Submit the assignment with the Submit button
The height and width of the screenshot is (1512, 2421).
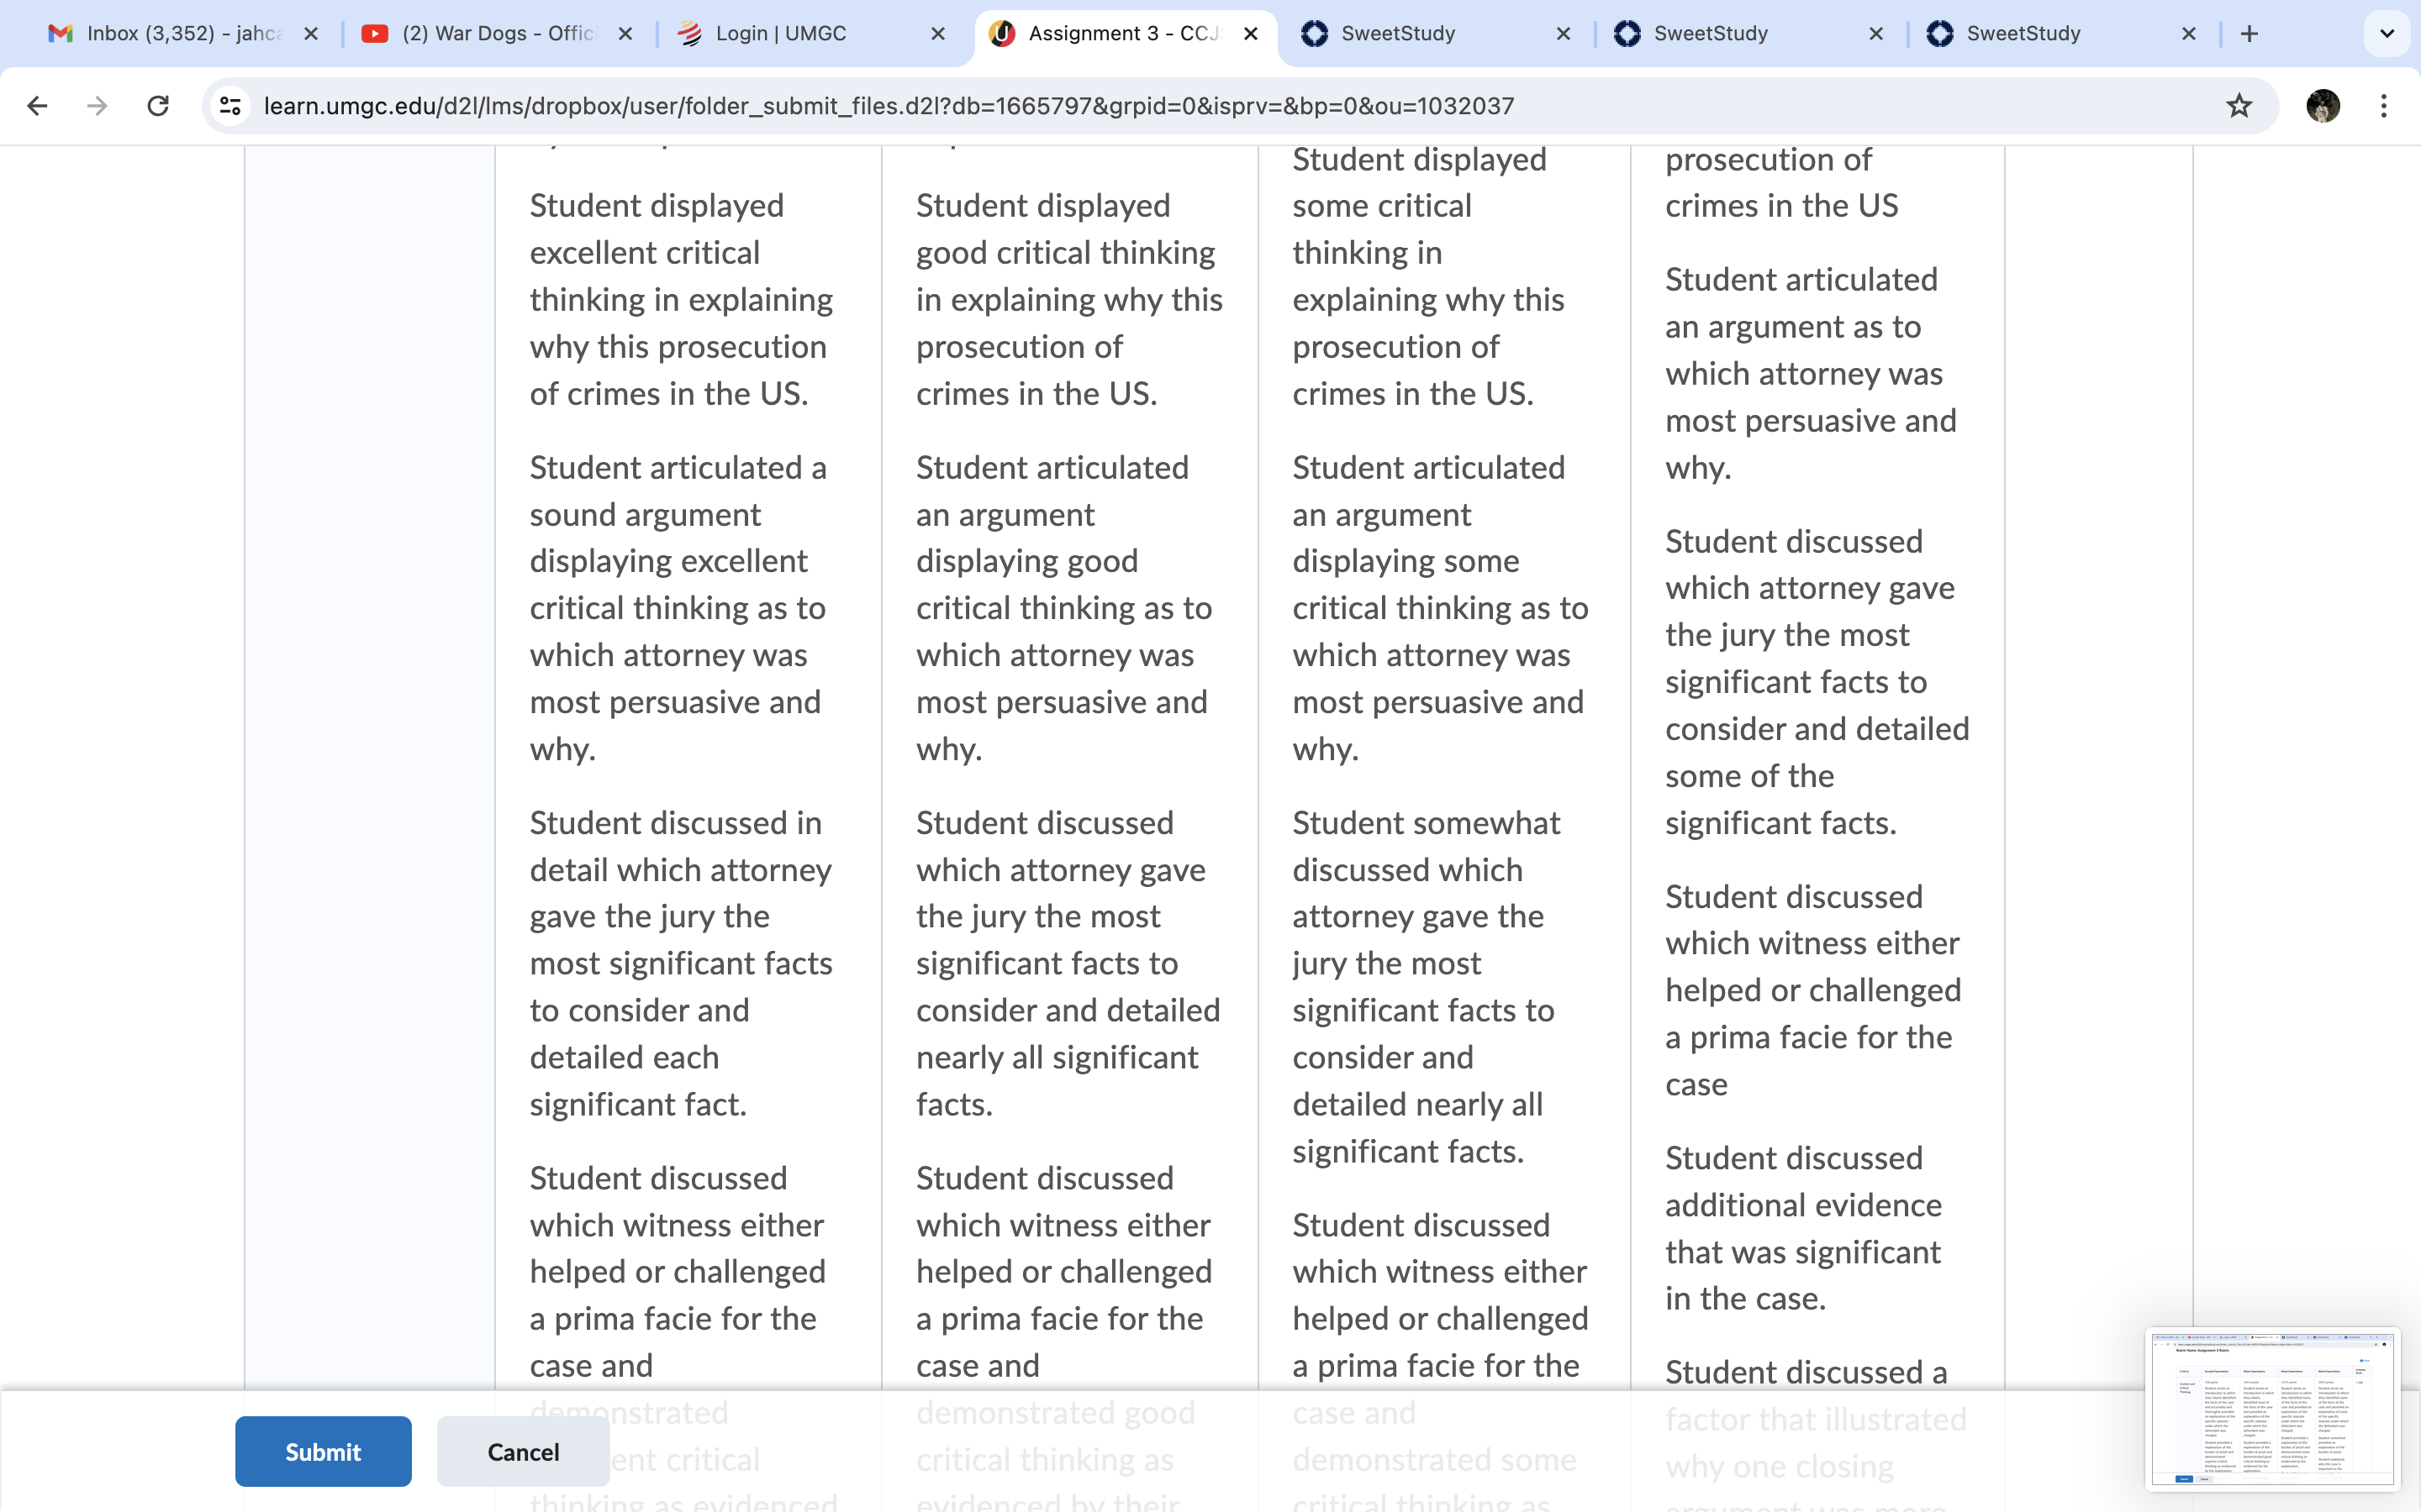(x=323, y=1451)
